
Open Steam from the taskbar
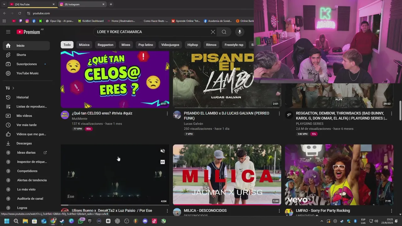point(62,221)
